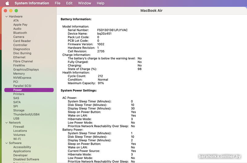This screenshot has height=163, width=247.
Task: Open the System Information menu
Action: pyautogui.click(x=32, y=3)
